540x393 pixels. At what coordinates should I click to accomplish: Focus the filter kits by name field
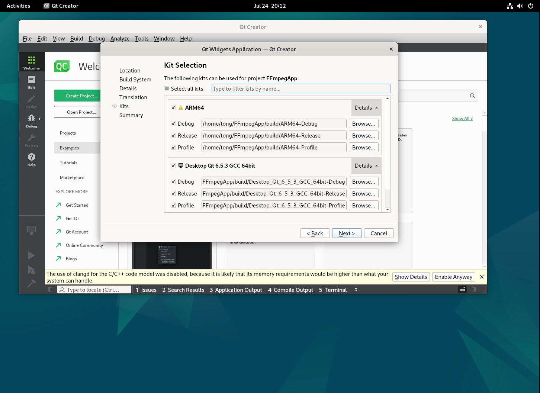pyautogui.click(x=301, y=88)
